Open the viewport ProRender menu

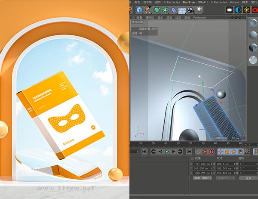click(200, 18)
